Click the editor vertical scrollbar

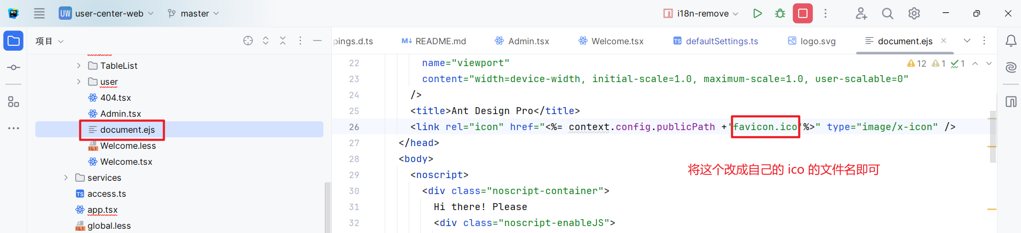(992, 139)
